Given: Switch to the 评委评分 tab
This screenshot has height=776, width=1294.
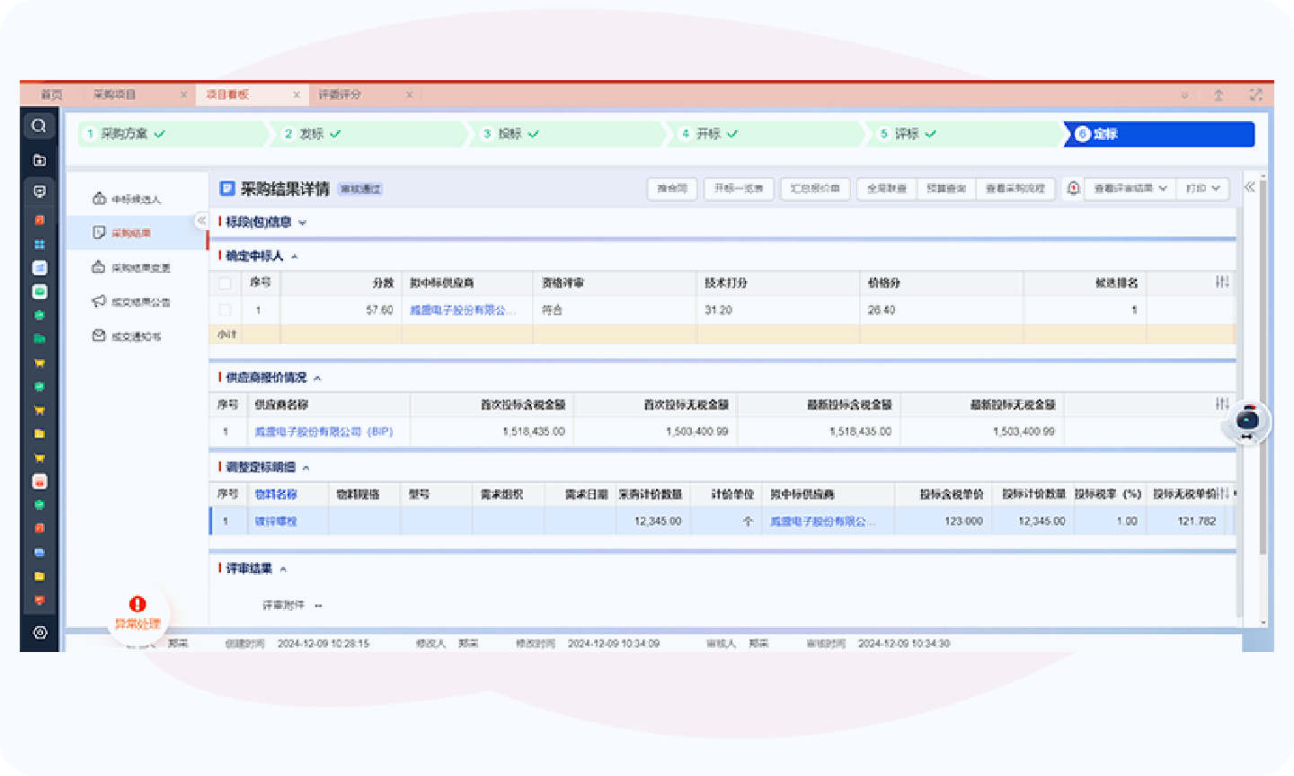Looking at the screenshot, I should pos(340,94).
